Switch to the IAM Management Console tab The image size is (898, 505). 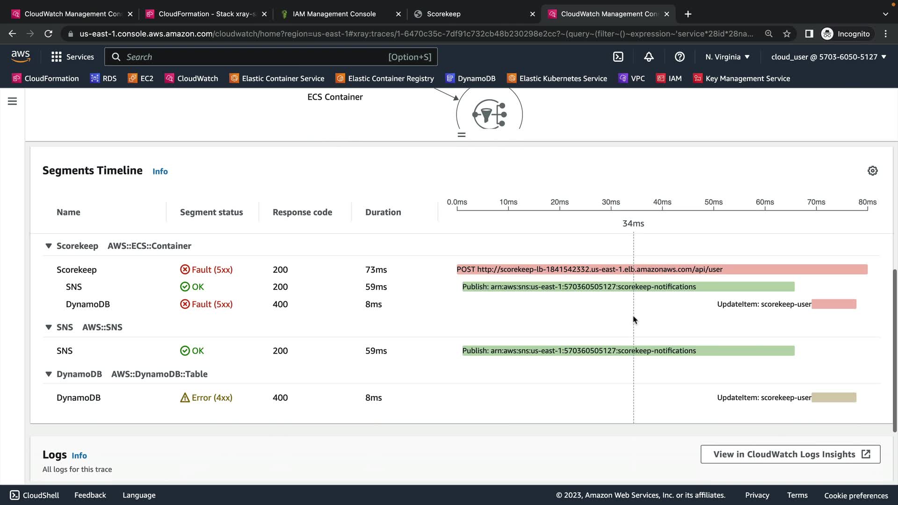pos(334,14)
